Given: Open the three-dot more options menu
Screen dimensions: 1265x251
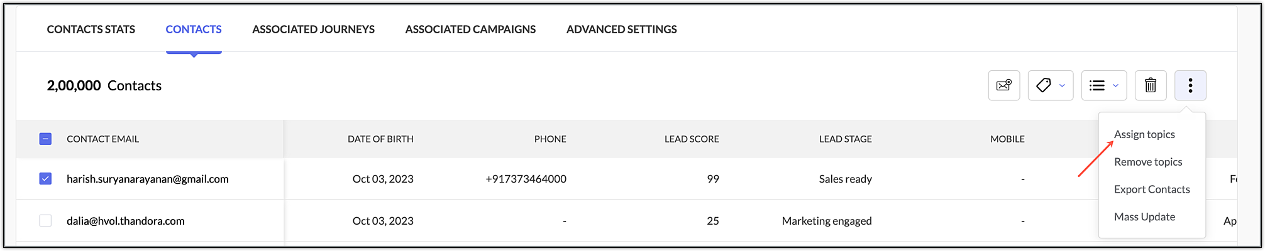Looking at the screenshot, I should coord(1190,85).
